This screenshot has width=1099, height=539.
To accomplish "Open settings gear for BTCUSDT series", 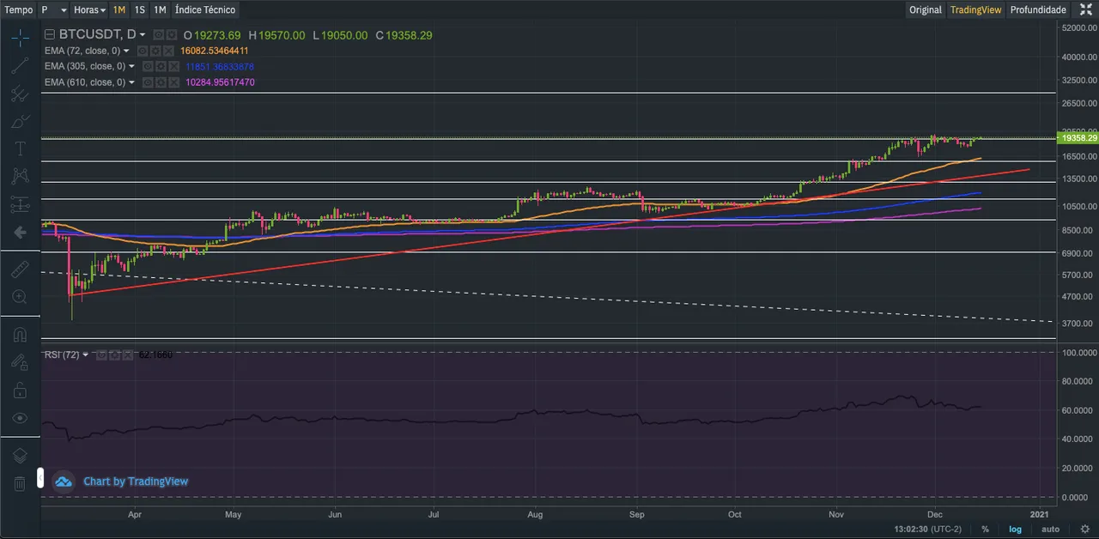I will pyautogui.click(x=172, y=34).
